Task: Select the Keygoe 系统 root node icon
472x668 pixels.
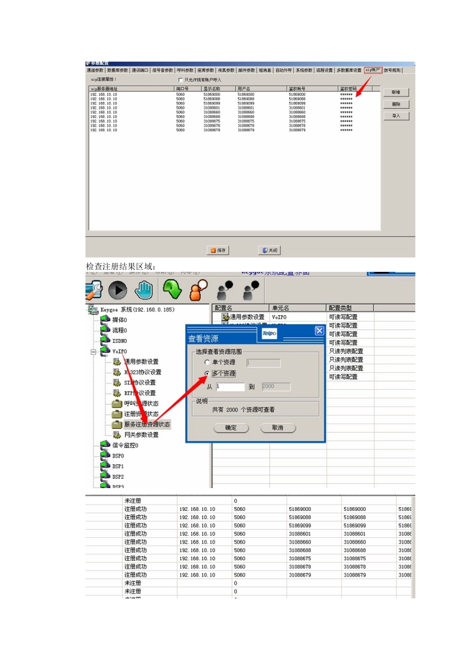Action: coord(93,310)
